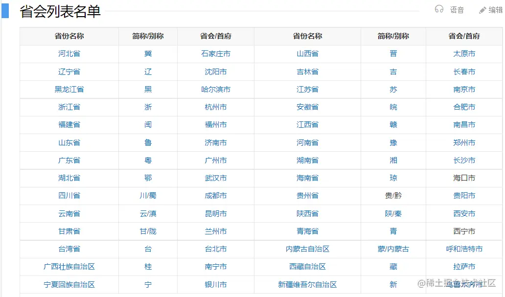The height and width of the screenshot is (297, 505).
Task: Click the 沈阳市 link
Action: (216, 72)
